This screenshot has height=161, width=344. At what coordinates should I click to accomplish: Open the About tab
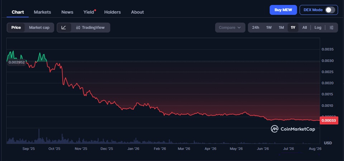pyautogui.click(x=137, y=12)
